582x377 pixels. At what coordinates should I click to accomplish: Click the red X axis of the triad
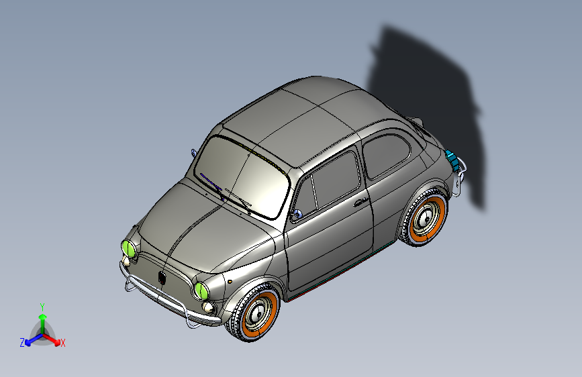coord(52,339)
